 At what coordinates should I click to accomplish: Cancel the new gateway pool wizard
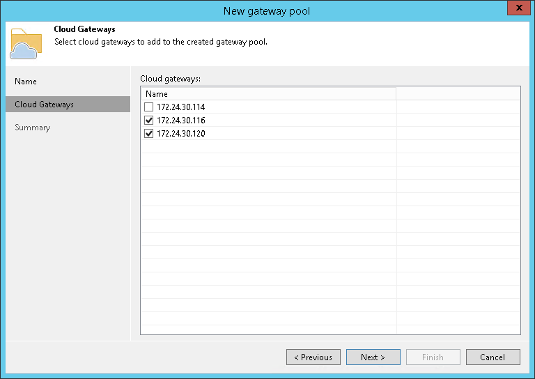pos(493,357)
